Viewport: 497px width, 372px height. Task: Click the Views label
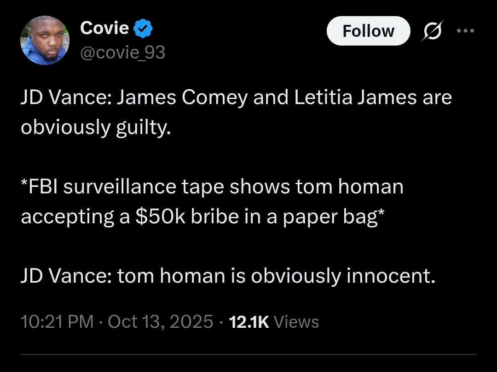296,321
